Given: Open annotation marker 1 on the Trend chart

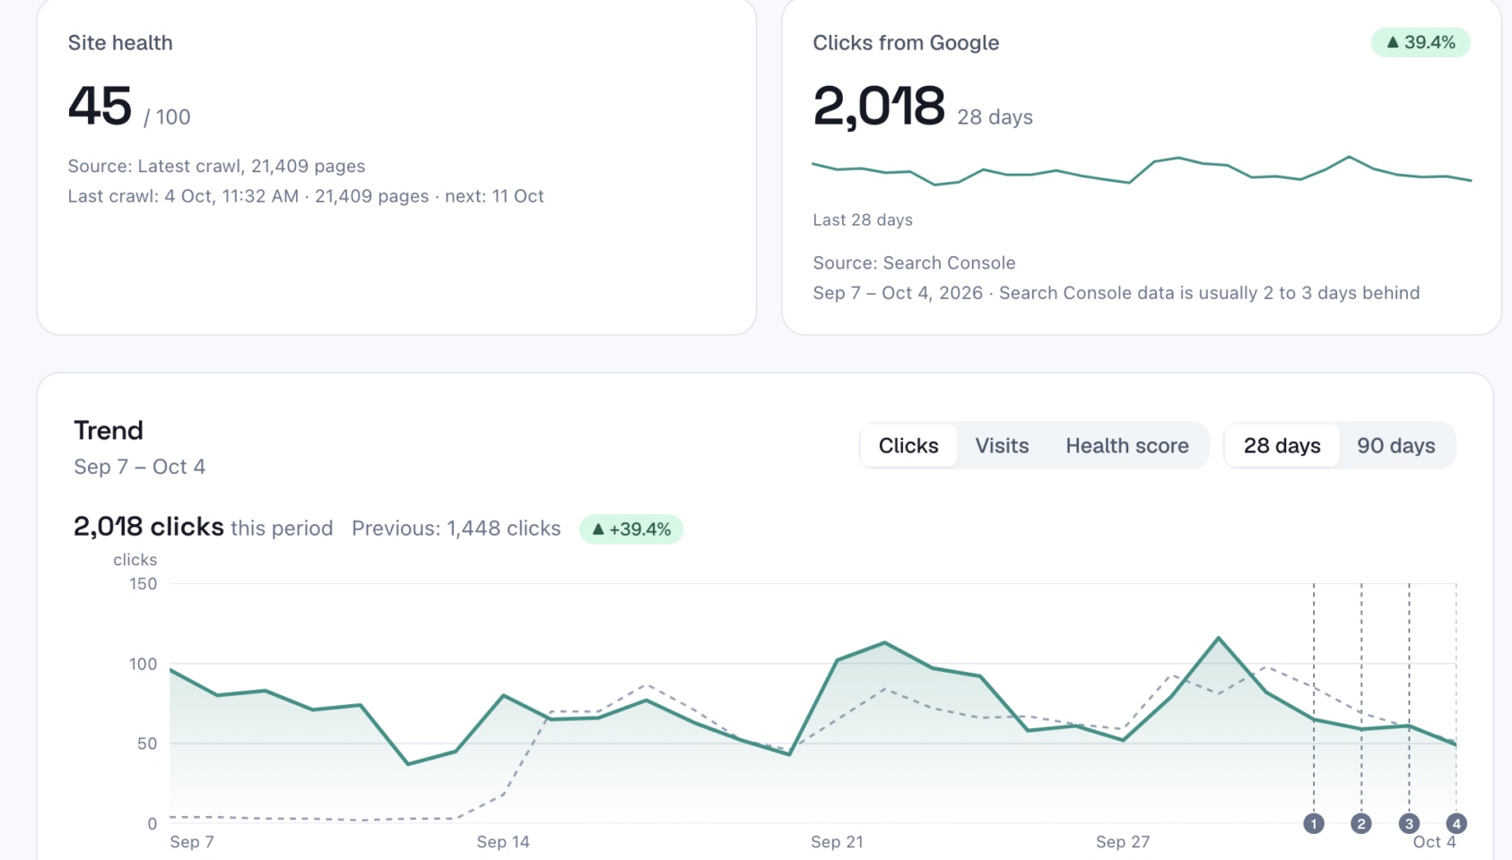Looking at the screenshot, I should [1314, 823].
